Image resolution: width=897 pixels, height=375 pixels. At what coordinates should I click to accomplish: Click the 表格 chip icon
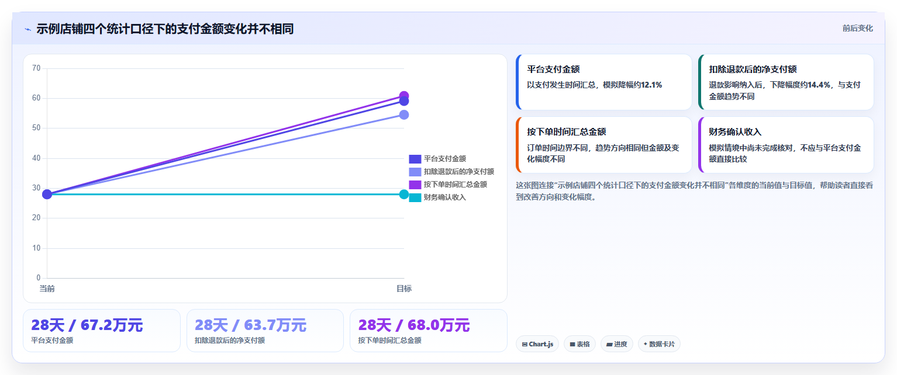click(572, 345)
